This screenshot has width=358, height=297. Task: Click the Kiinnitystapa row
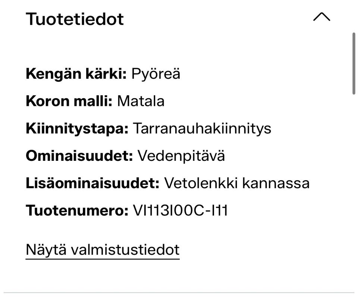(x=148, y=128)
